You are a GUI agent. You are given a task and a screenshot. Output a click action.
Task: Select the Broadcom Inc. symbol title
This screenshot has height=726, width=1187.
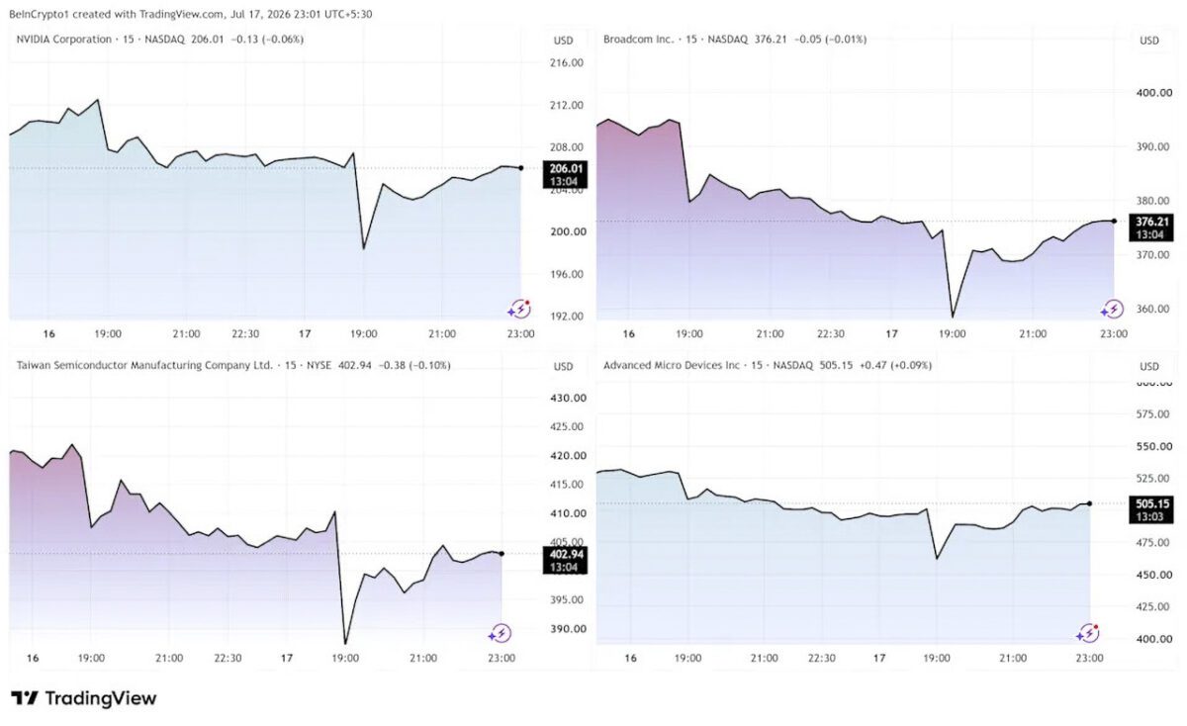pos(638,40)
